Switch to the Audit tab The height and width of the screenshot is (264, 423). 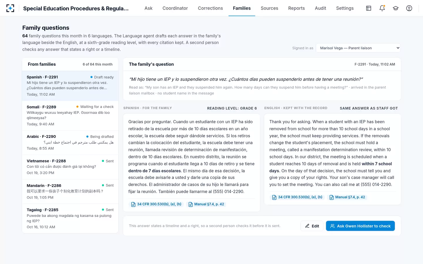[320, 8]
